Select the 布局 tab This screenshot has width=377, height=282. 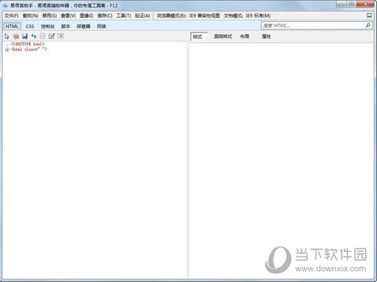tap(245, 36)
